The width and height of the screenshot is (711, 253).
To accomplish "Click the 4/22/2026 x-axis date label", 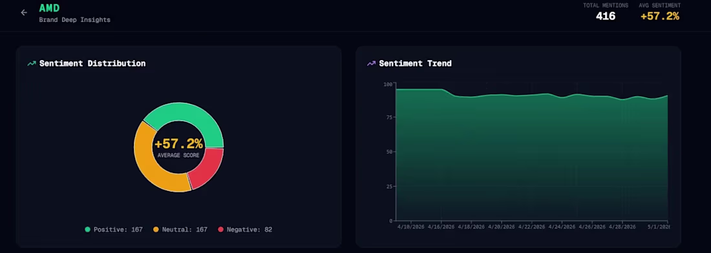I will click(x=532, y=227).
